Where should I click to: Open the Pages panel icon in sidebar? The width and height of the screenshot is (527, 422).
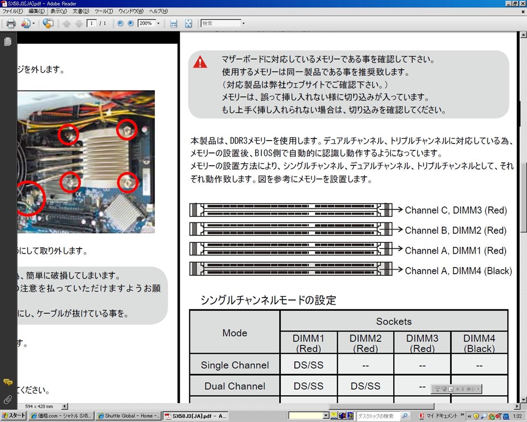8,41
